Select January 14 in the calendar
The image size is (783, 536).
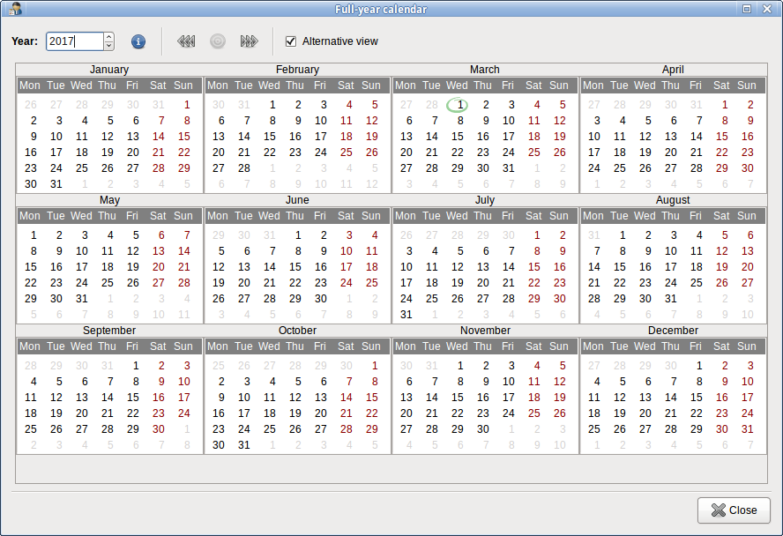(x=158, y=137)
